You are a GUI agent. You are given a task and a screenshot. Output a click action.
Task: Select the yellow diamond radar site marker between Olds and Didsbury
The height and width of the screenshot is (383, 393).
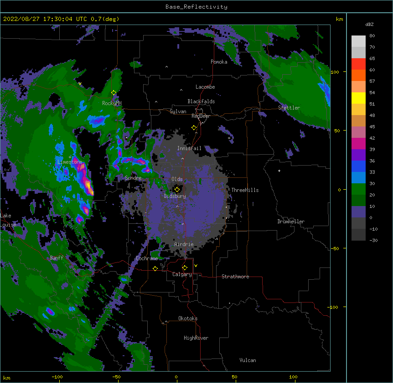coord(177,190)
